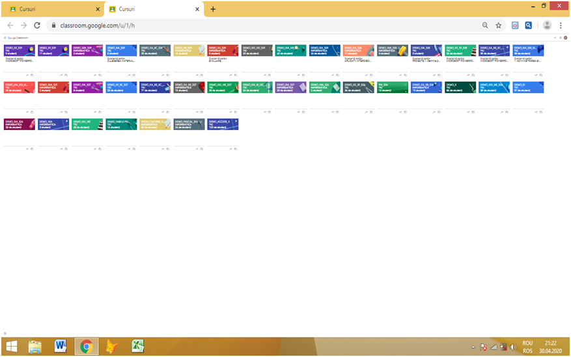Open a new browser tab
571x357 pixels.
point(213,9)
